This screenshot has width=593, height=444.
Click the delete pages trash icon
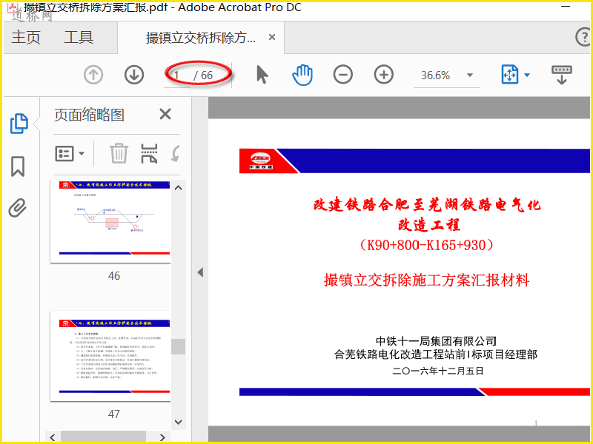click(x=119, y=153)
